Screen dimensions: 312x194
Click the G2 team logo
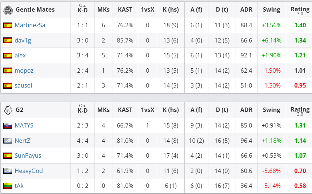[x=8, y=110]
